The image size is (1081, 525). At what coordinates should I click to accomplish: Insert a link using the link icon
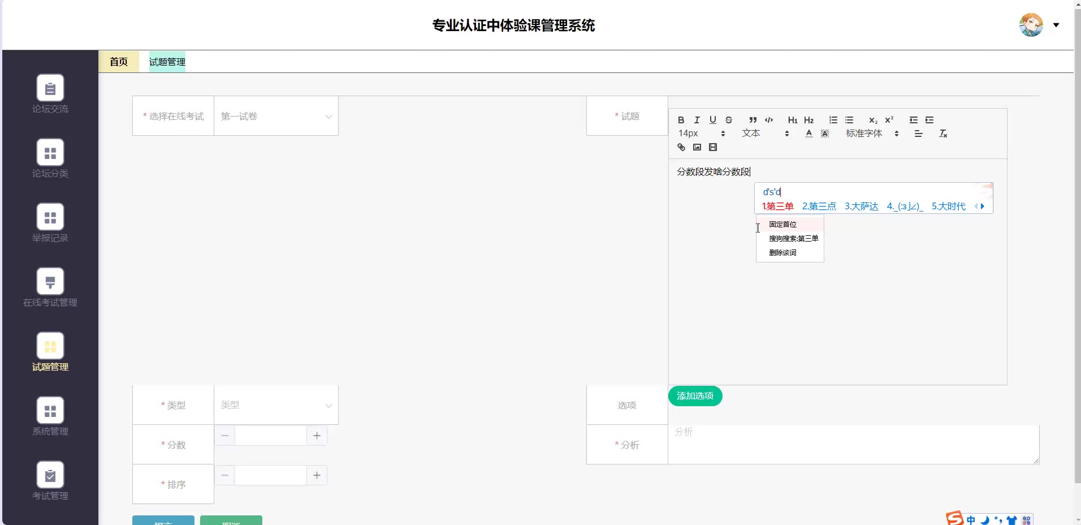pyautogui.click(x=681, y=147)
